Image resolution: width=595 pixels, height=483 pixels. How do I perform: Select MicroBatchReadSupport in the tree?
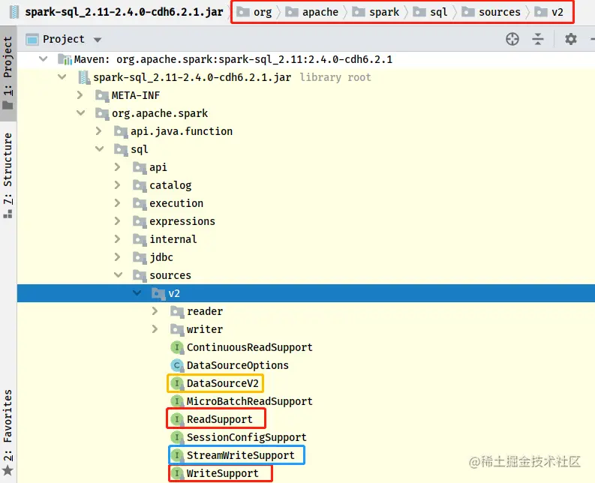pyautogui.click(x=249, y=401)
